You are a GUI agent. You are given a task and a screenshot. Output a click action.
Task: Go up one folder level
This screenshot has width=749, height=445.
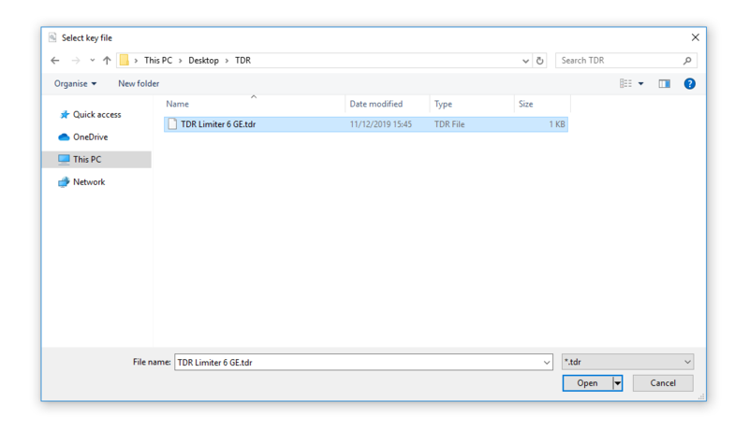[107, 61]
